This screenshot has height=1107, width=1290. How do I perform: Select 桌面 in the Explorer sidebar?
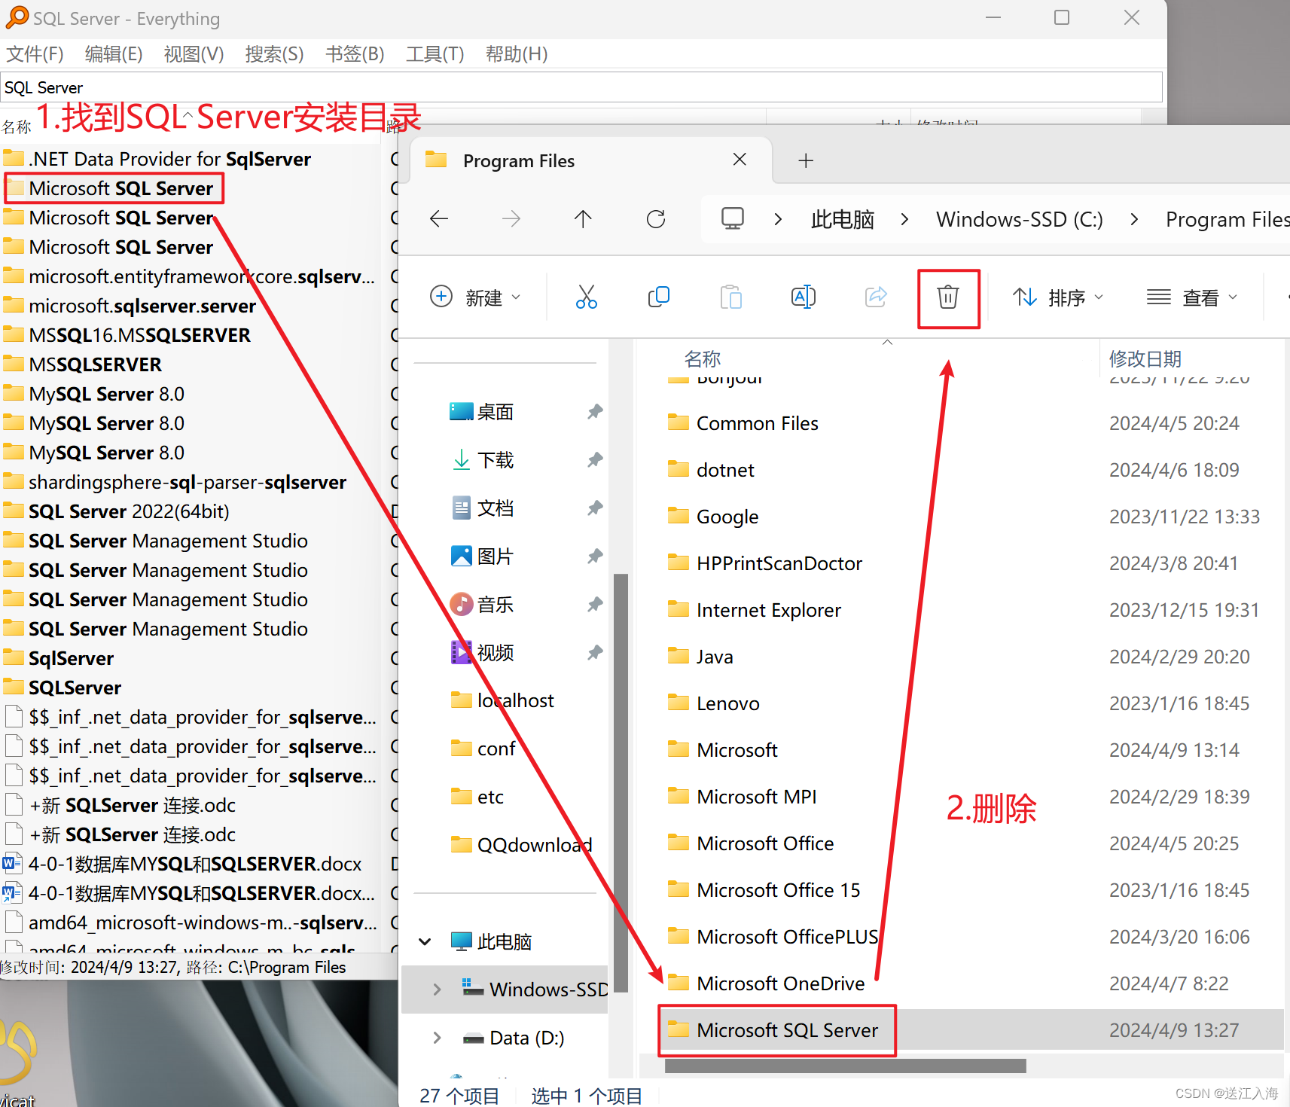(x=495, y=411)
